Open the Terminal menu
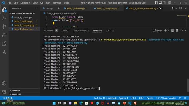The width and height of the screenshot is (189, 106). (x=57, y=3)
